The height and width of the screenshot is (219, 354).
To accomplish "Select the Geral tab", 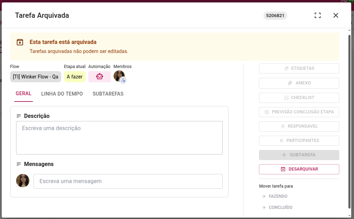I will click(23, 93).
